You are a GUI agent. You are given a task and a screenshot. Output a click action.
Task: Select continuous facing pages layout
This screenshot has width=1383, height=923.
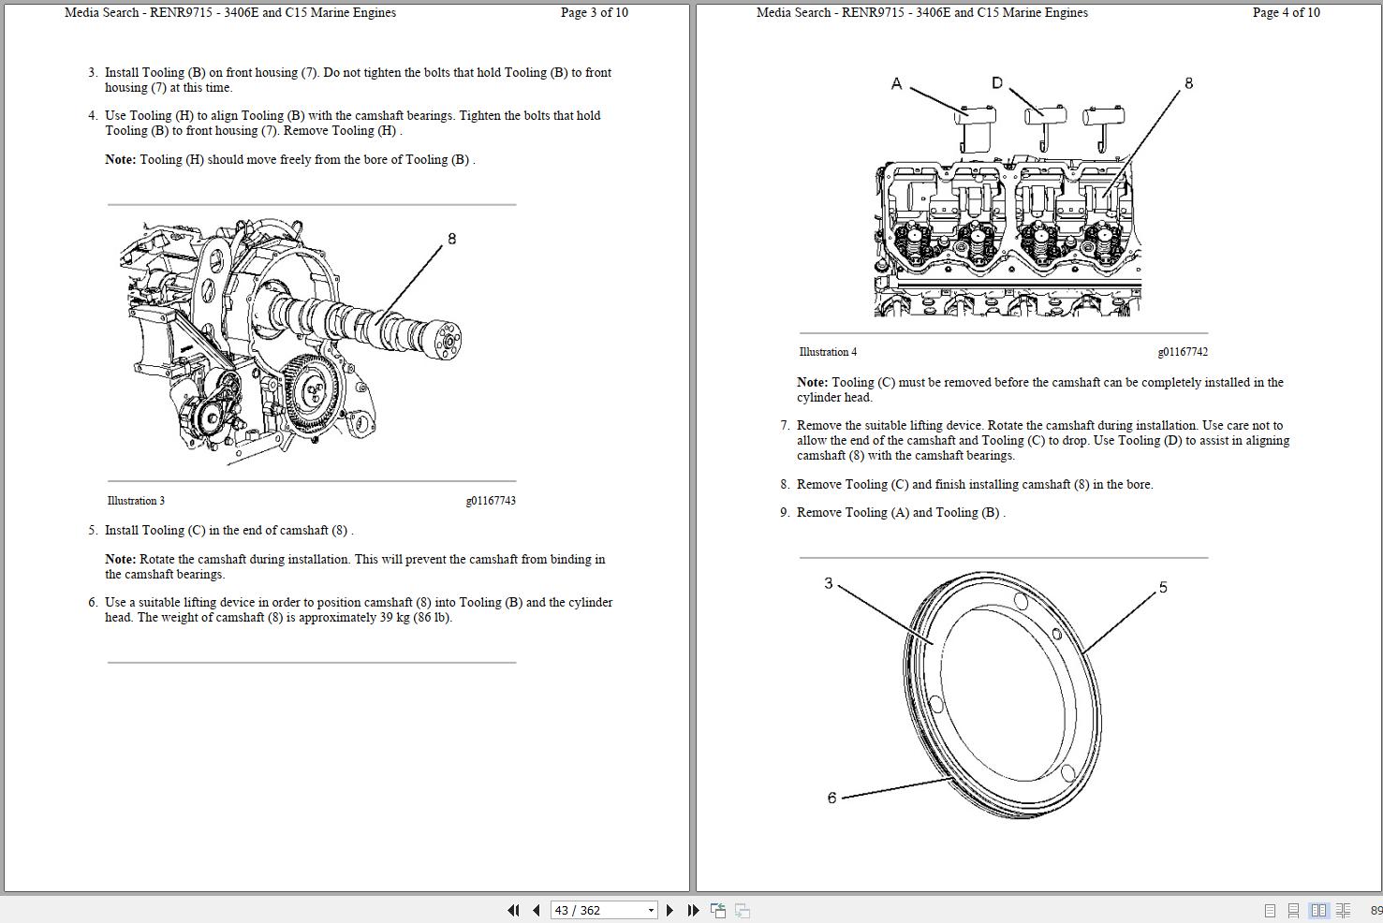[1343, 909]
